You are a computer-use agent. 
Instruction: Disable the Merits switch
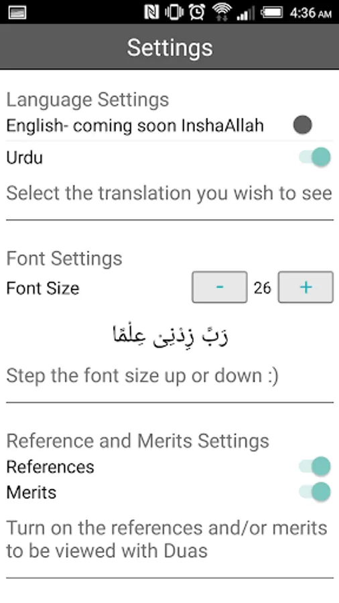click(x=315, y=492)
